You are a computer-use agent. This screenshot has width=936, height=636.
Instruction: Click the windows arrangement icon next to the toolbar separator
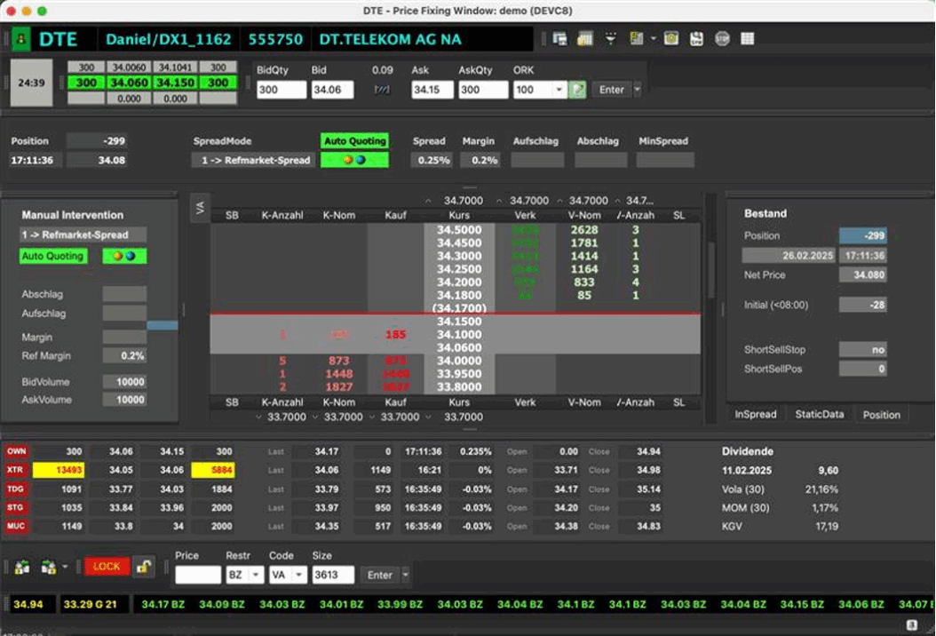(x=560, y=38)
